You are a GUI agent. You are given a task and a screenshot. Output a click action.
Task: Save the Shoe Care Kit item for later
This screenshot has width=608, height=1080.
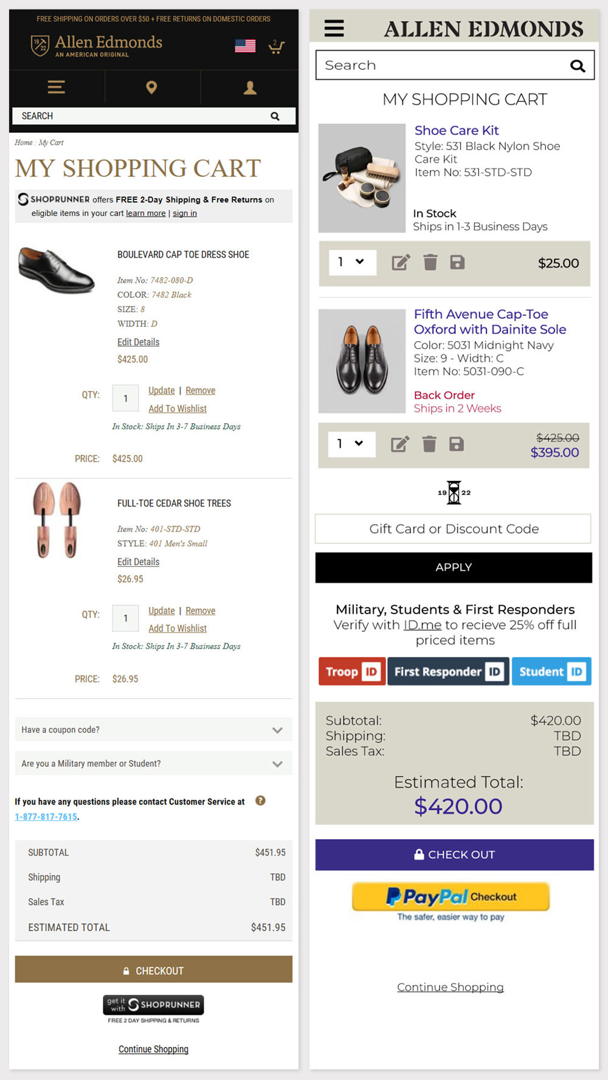(457, 262)
